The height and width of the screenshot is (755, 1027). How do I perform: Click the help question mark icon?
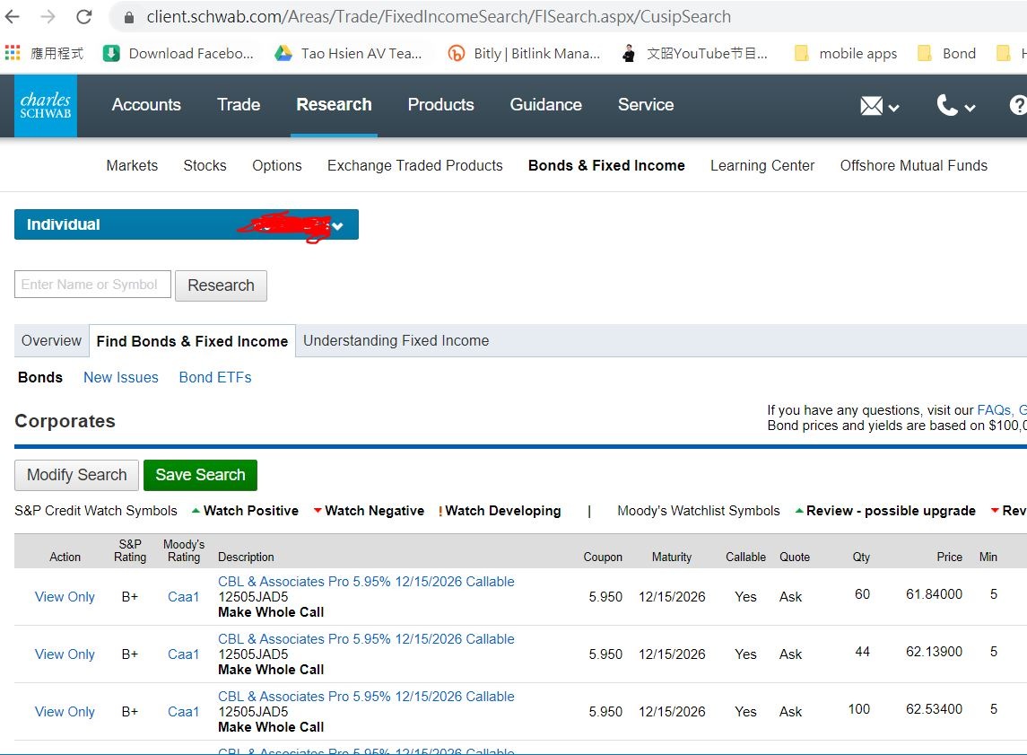1018,105
